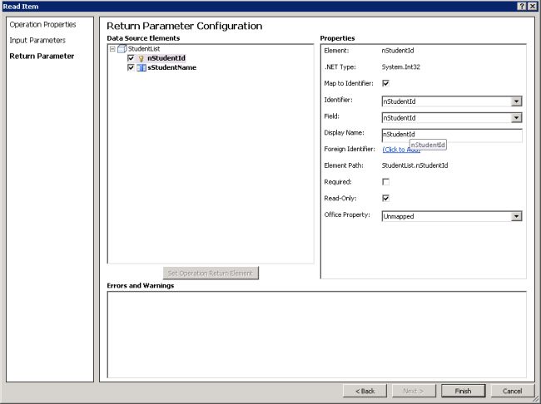Click the help question mark in title bar

point(522,6)
